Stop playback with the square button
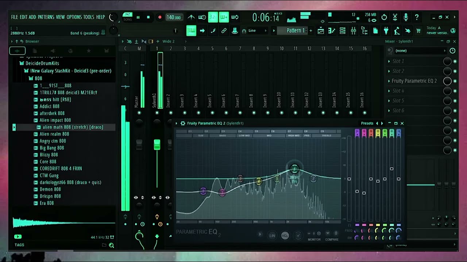The image size is (467, 262). tap(148, 17)
